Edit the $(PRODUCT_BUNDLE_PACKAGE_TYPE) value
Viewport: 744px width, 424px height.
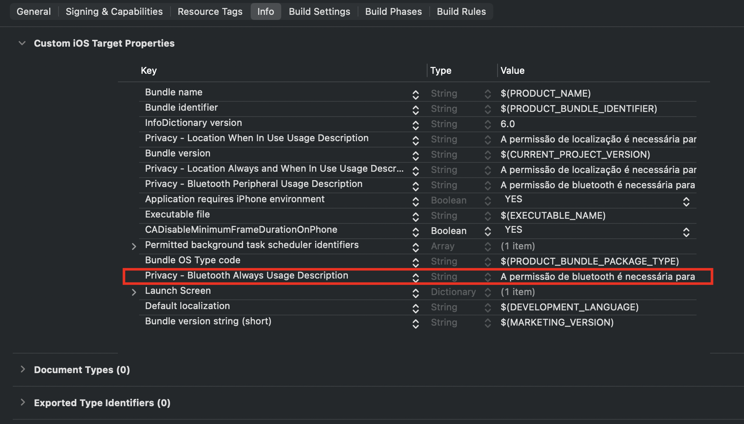(x=590, y=261)
